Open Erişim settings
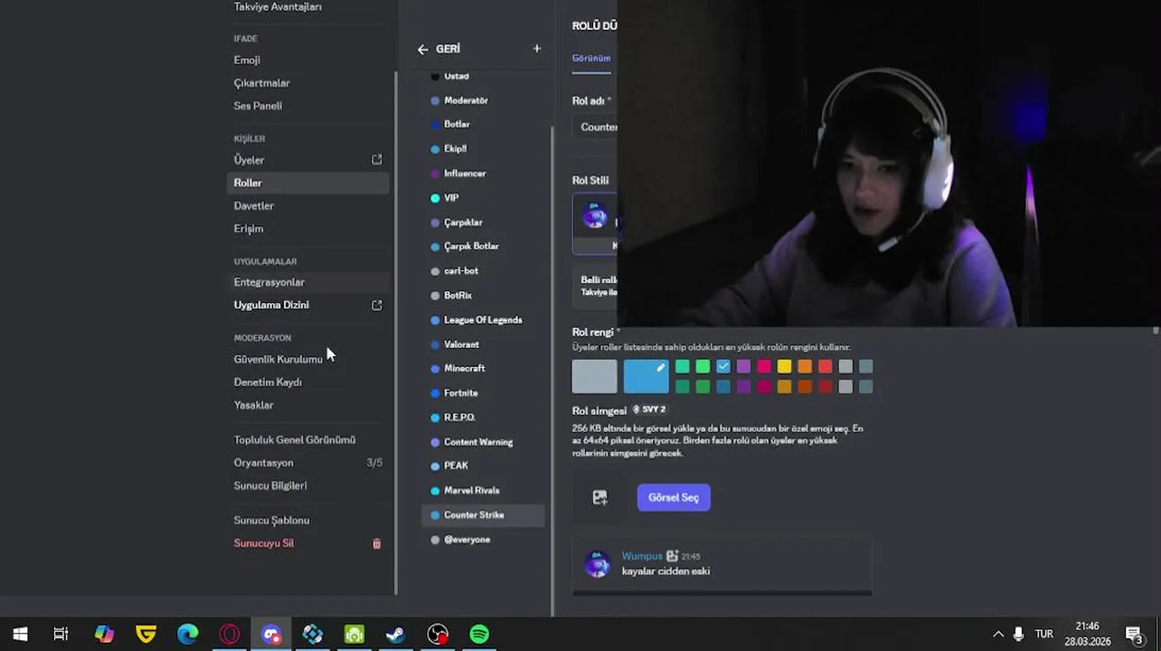 click(x=249, y=229)
